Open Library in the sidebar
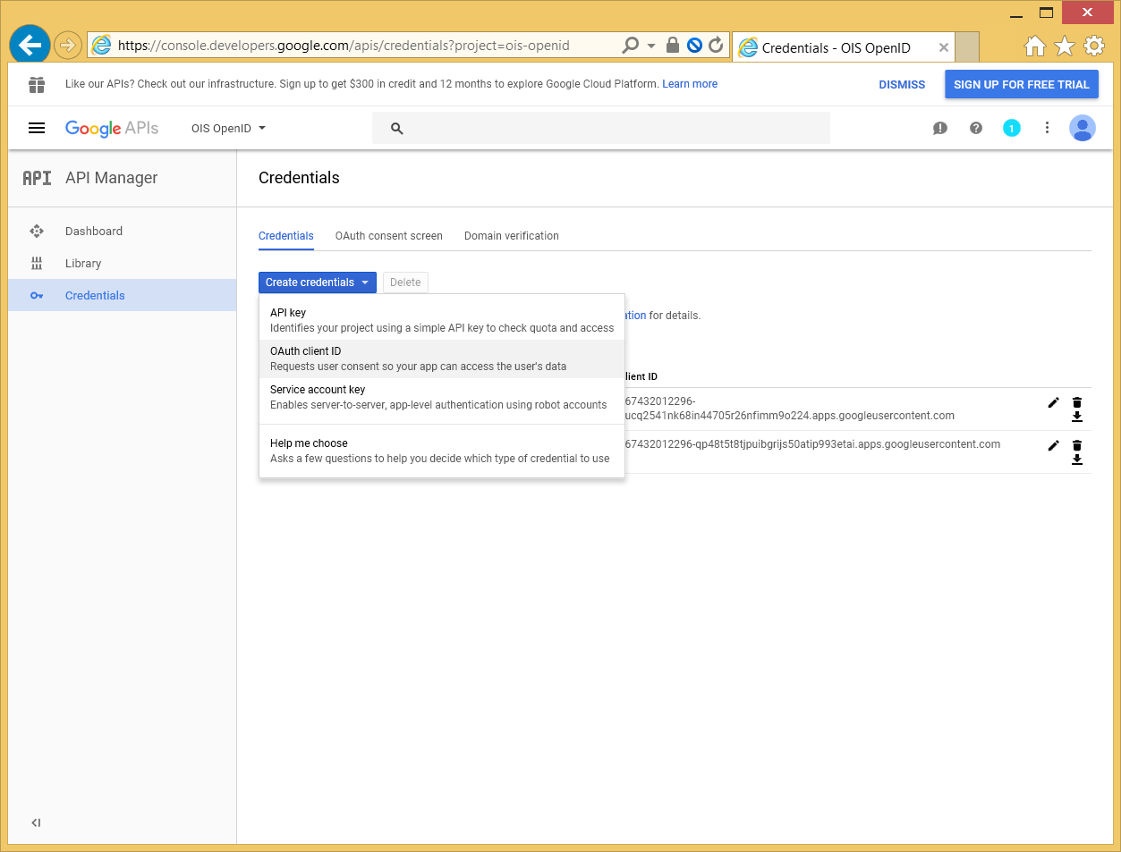This screenshot has width=1121, height=852. 123,263
